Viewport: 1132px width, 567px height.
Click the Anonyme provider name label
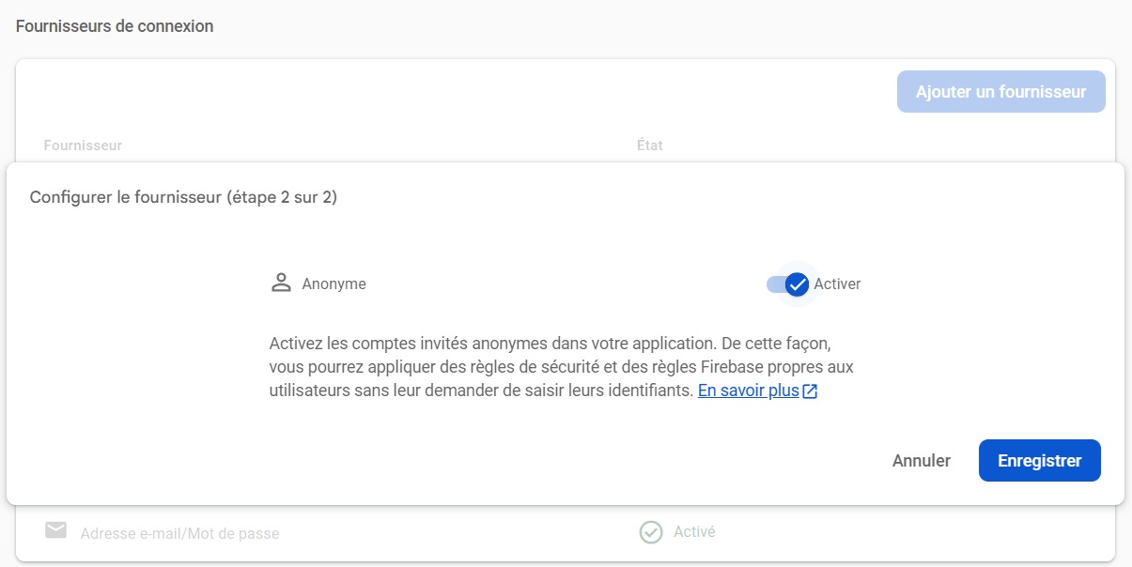click(x=333, y=283)
